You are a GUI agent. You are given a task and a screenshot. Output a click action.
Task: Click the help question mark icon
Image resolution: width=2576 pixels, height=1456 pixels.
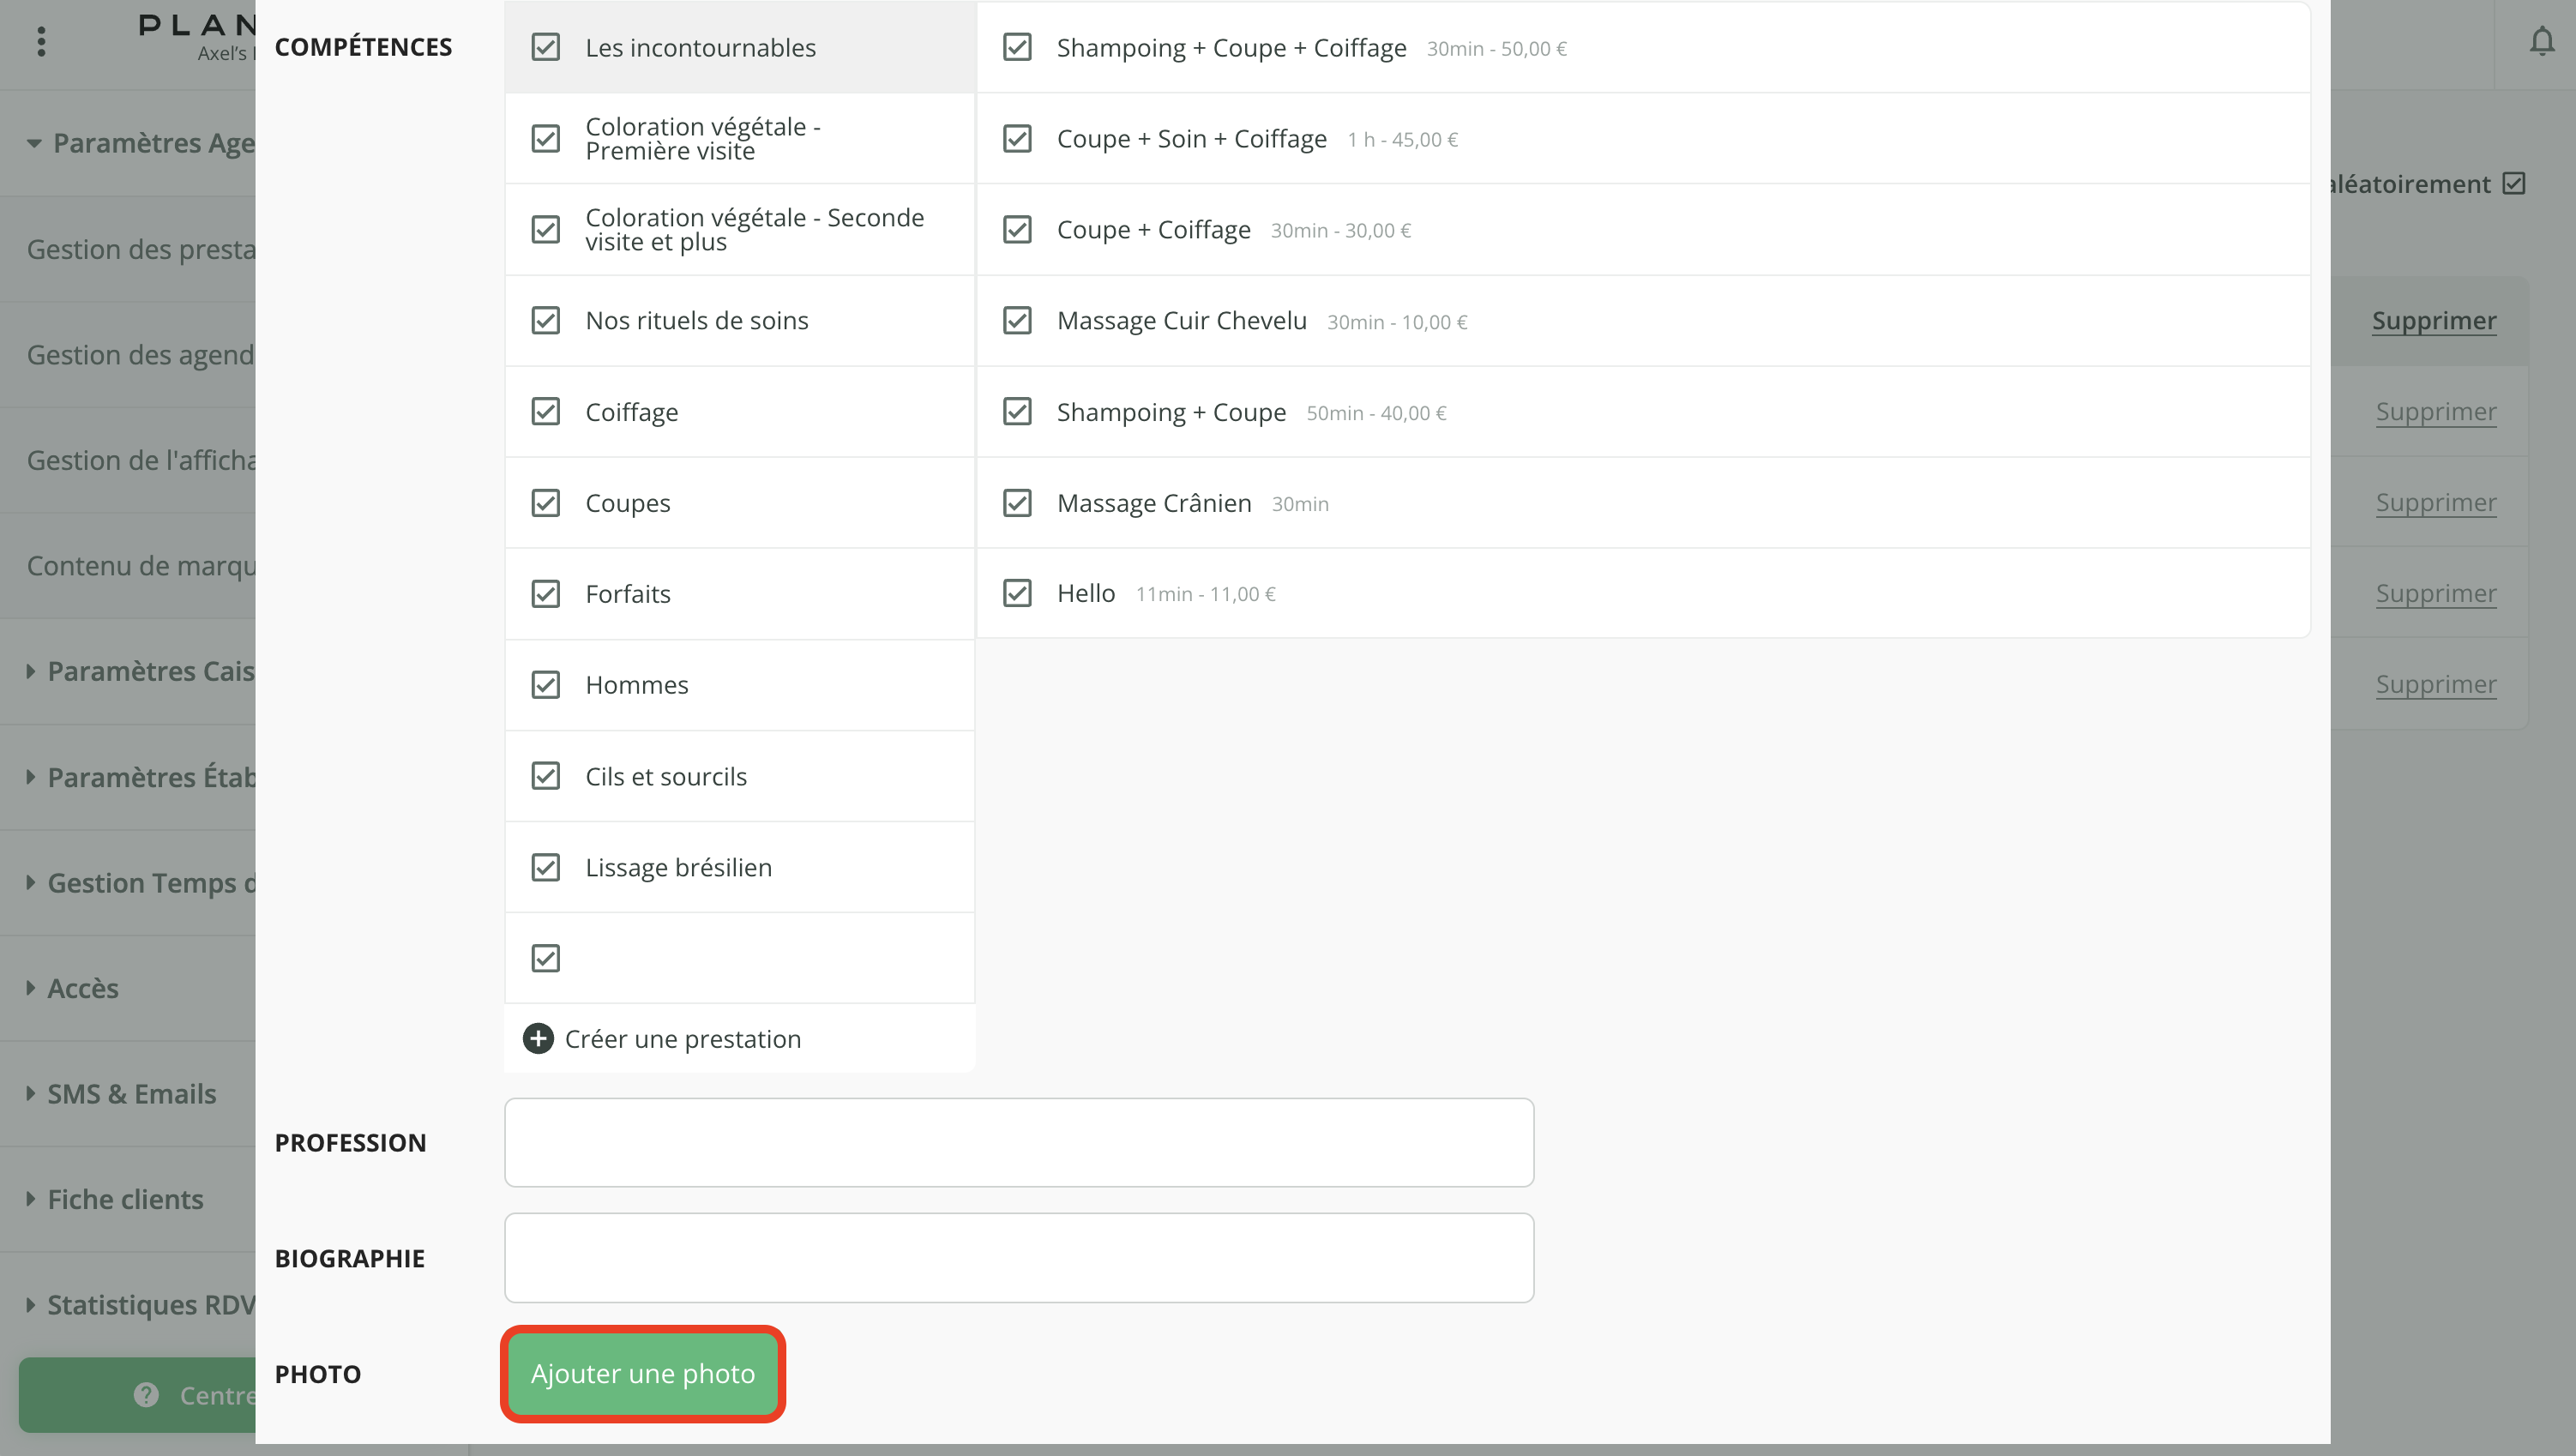coord(146,1395)
